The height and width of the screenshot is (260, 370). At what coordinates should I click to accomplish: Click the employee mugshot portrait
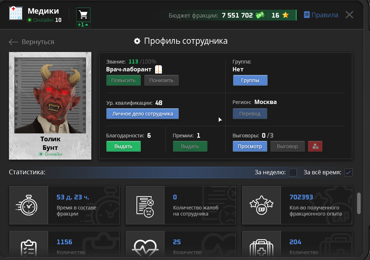pos(50,95)
